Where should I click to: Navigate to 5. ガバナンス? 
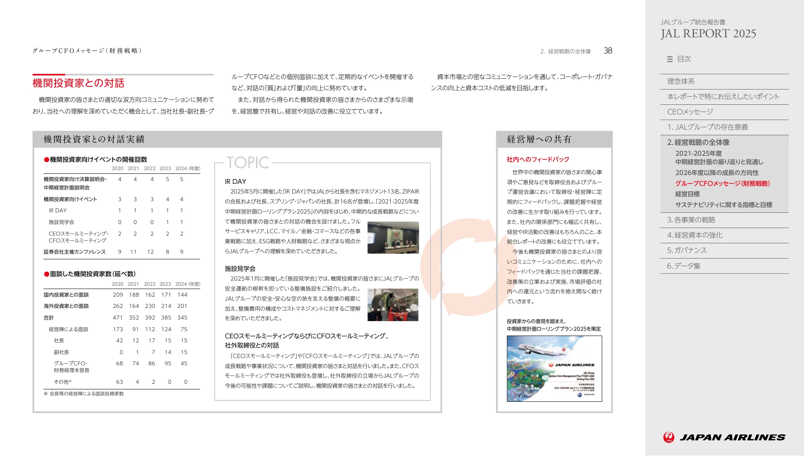(x=724, y=250)
